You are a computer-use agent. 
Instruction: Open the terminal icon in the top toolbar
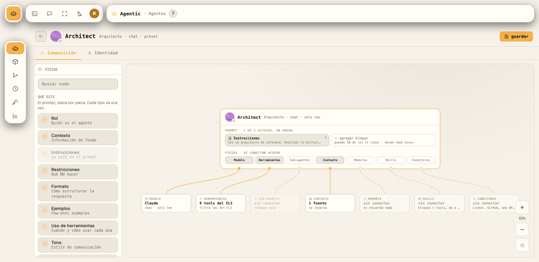(34, 13)
